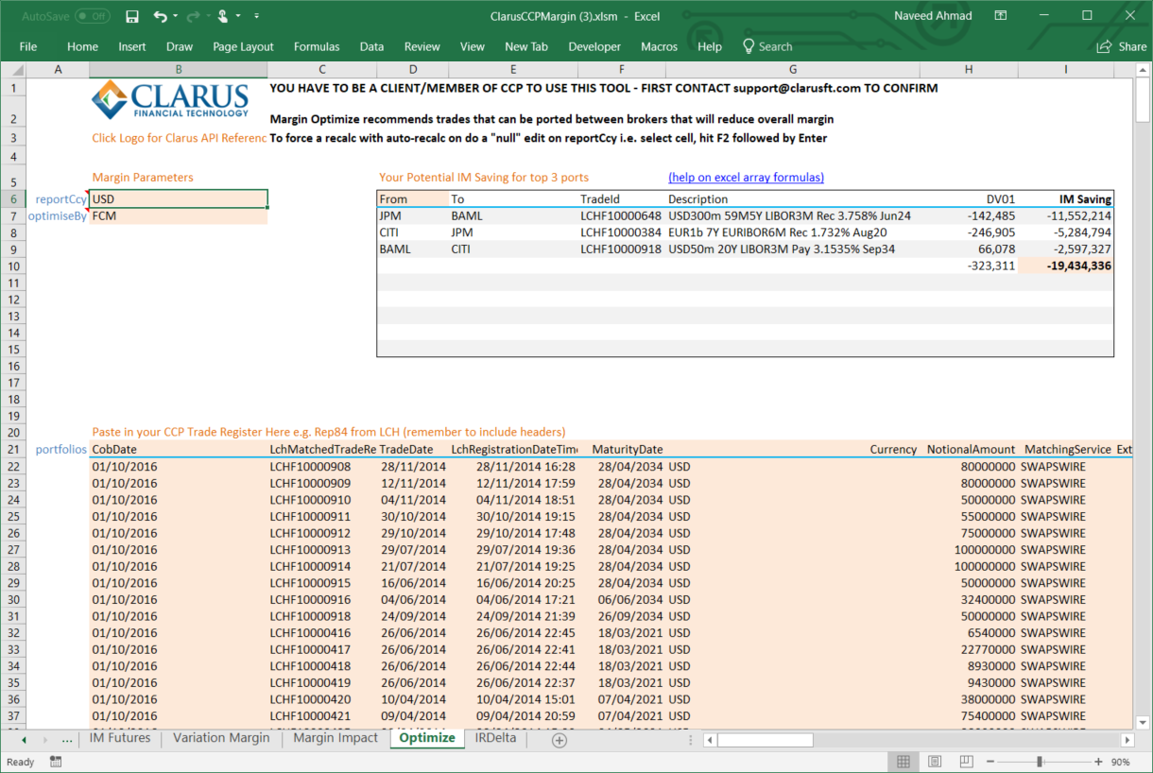Select row 10 header
The width and height of the screenshot is (1153, 773).
[13, 266]
